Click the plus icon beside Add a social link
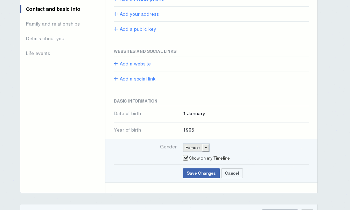 click(116, 79)
